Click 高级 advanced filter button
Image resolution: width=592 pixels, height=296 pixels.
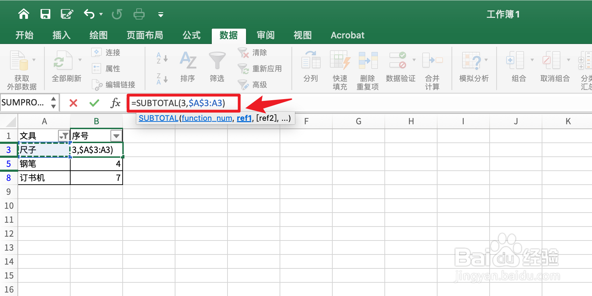coord(252,84)
